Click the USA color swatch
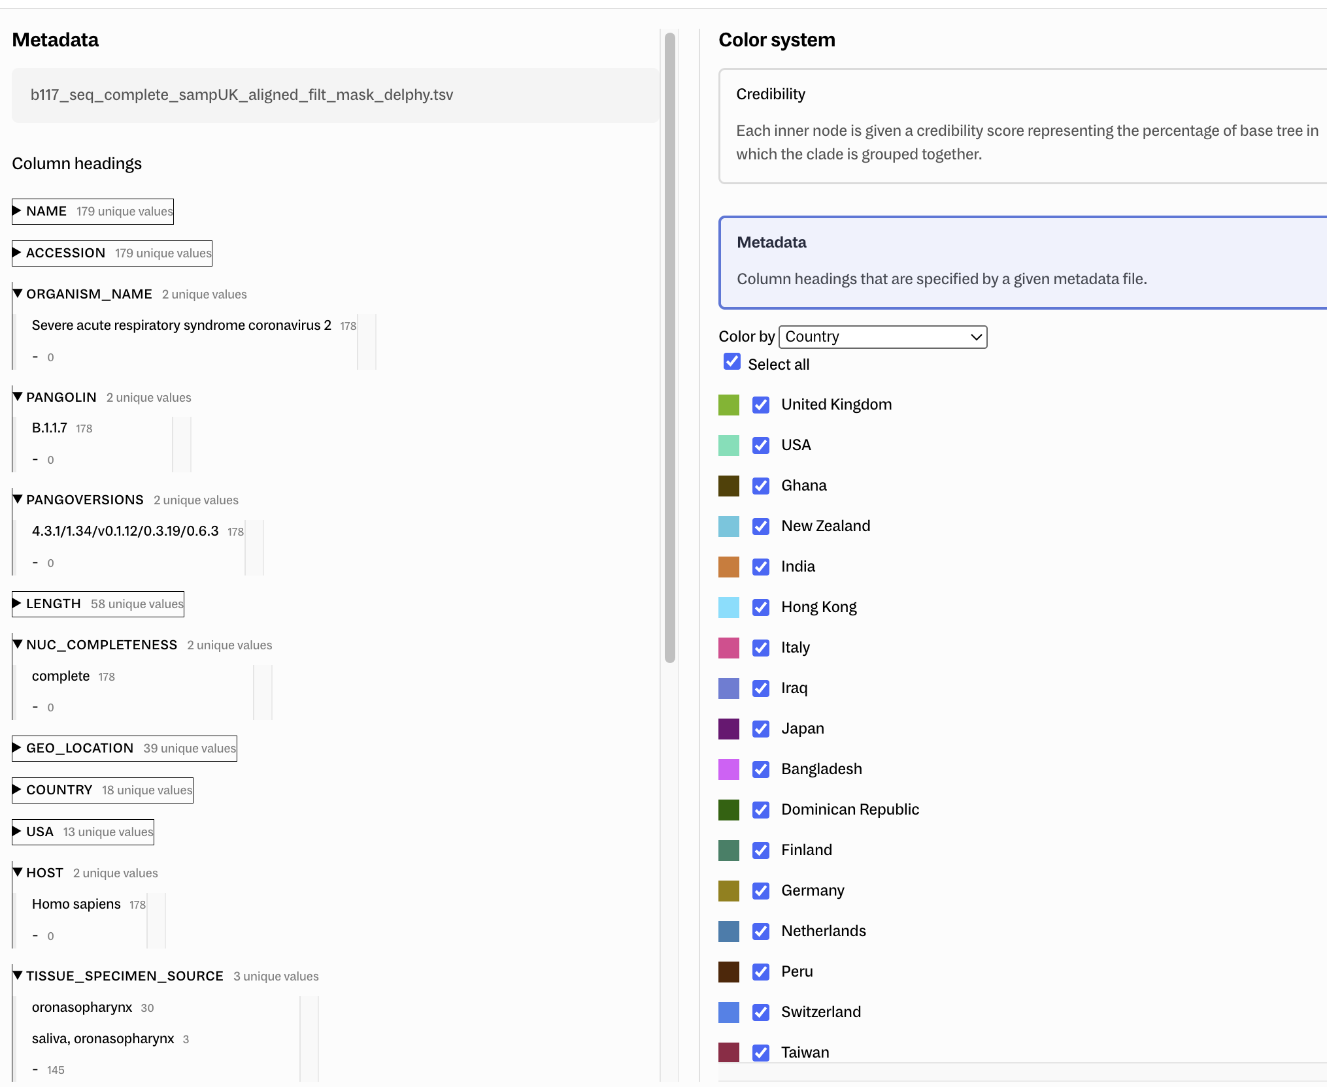This screenshot has height=1087, width=1327. pos(728,446)
